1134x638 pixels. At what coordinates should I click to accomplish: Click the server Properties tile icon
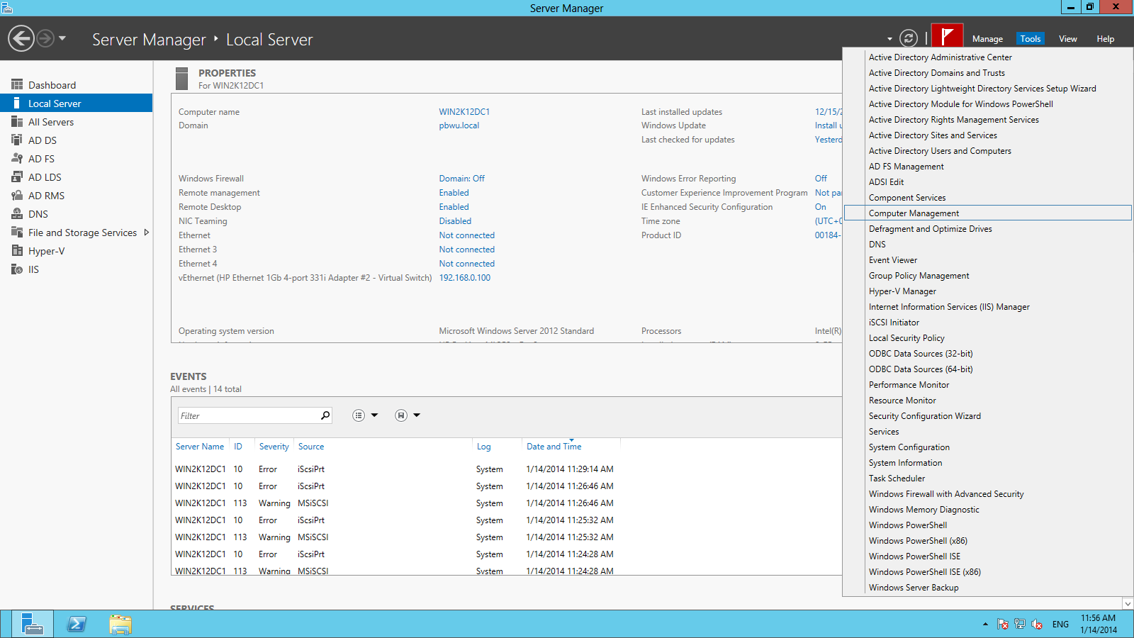pos(182,79)
